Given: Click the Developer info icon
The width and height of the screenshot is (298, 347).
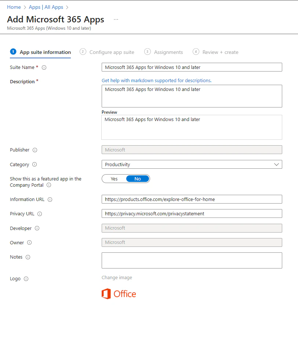Looking at the screenshot, I should 37,228.
